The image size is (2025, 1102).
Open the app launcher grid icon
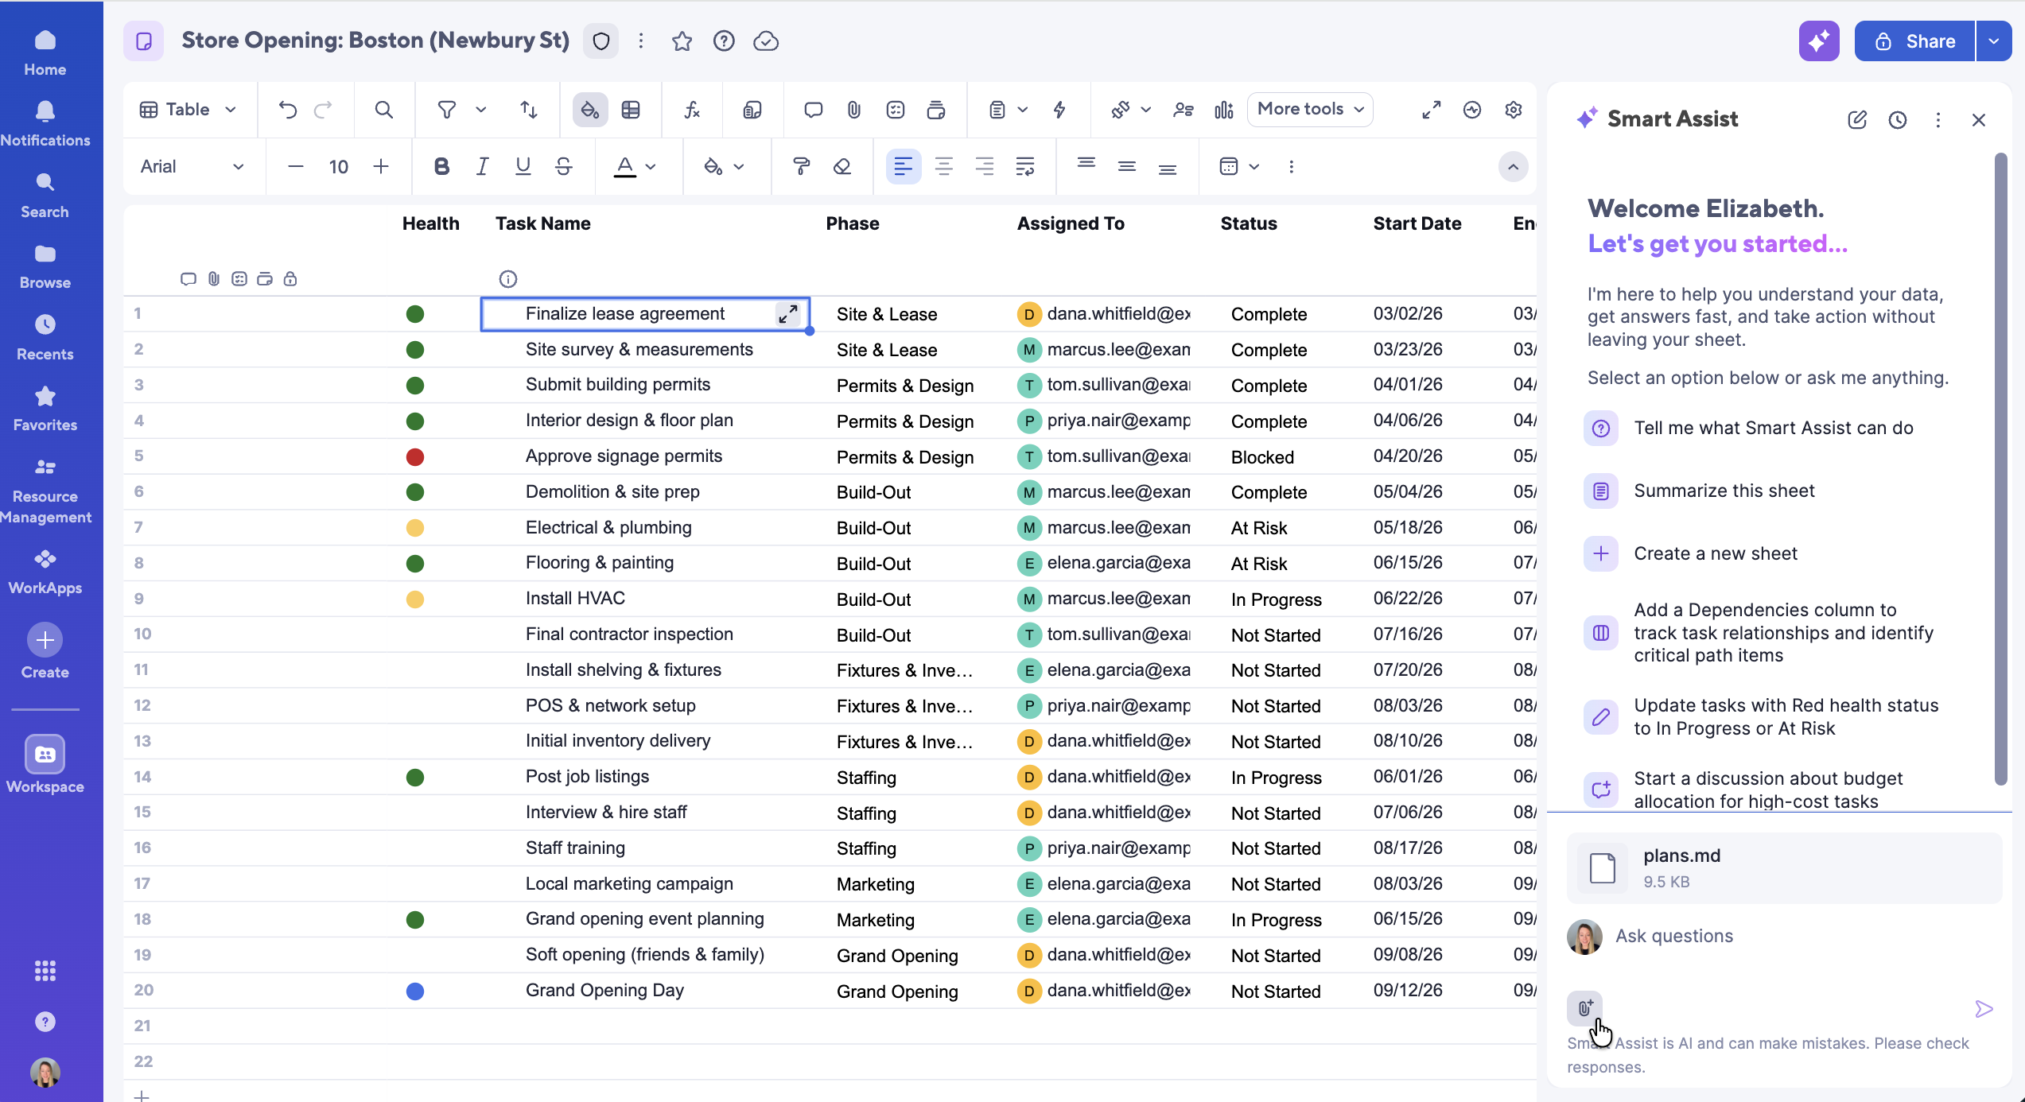coord(45,970)
